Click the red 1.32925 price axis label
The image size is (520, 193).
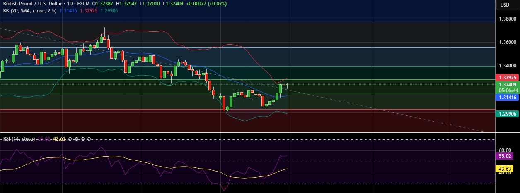[507, 78]
